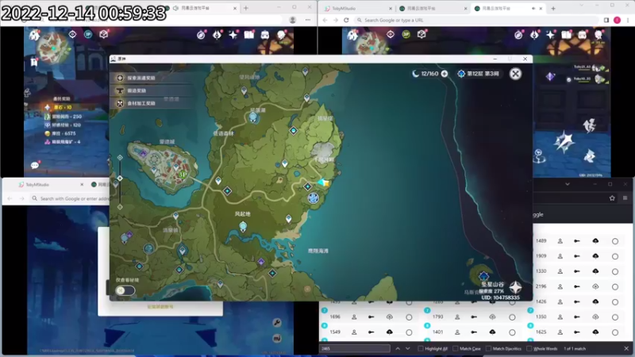
Task: Bookmark the page with the star icon
Action: [x=612, y=198]
